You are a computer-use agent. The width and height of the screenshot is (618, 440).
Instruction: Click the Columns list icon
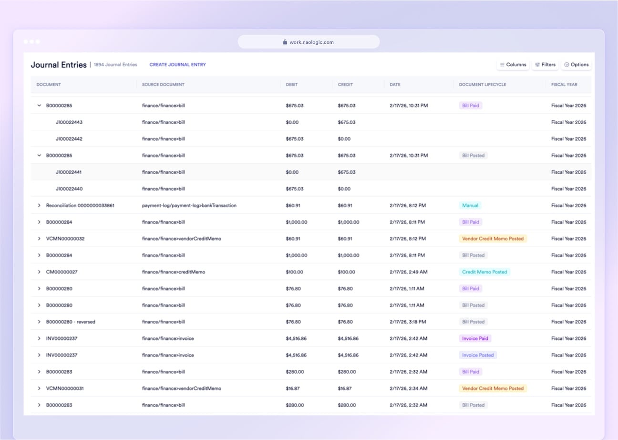502,64
